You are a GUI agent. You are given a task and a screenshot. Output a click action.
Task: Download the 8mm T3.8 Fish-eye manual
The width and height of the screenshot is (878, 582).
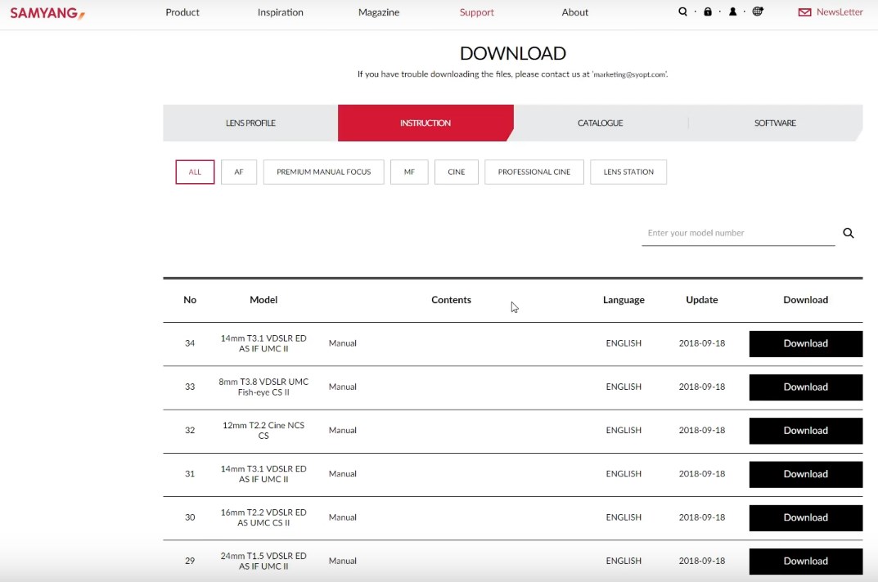click(x=805, y=387)
